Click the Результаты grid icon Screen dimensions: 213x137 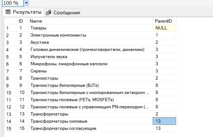pos(8,12)
